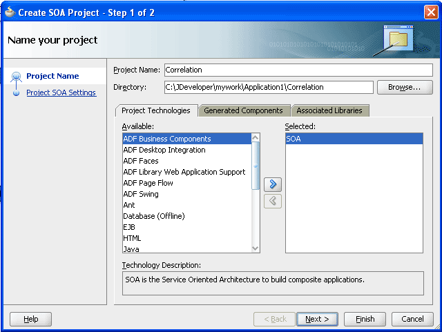442x332 pixels.
Task: Select HTML in Available list
Action: pos(187,238)
